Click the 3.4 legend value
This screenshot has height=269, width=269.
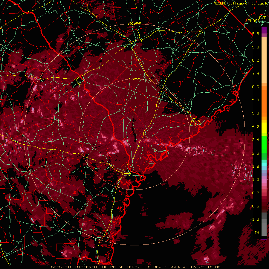pos(256,140)
